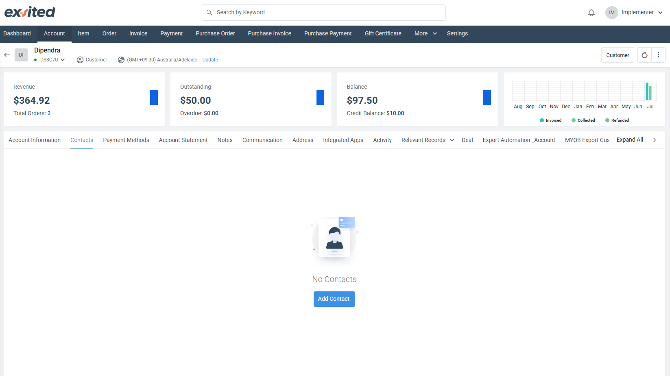
Task: Open Export Automation _Account tab
Action: [519, 140]
